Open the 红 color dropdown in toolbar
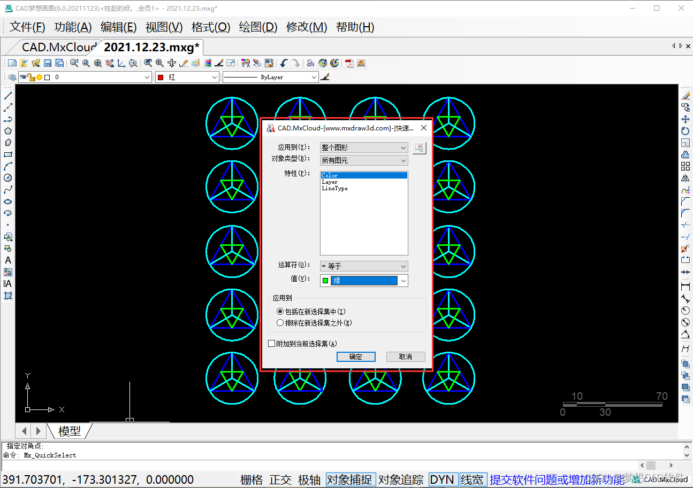 (187, 78)
